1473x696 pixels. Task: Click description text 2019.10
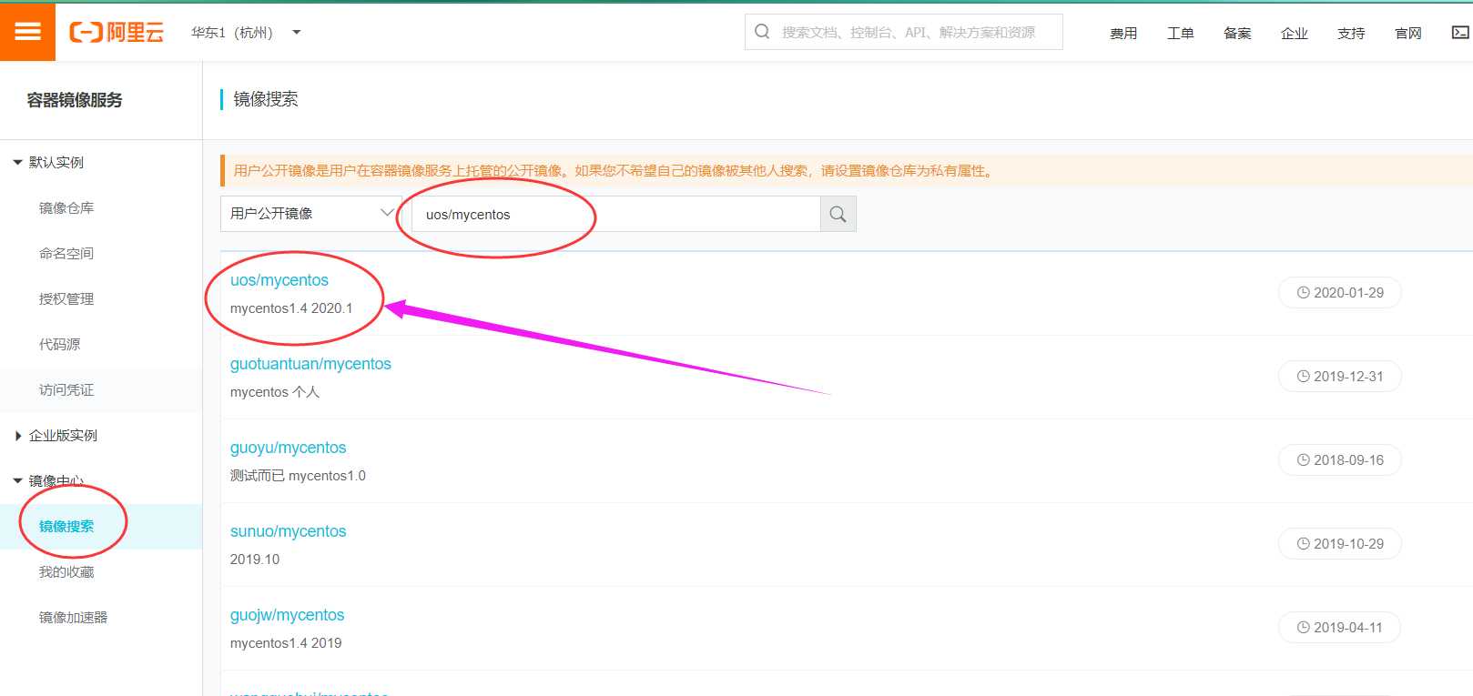coord(255,560)
